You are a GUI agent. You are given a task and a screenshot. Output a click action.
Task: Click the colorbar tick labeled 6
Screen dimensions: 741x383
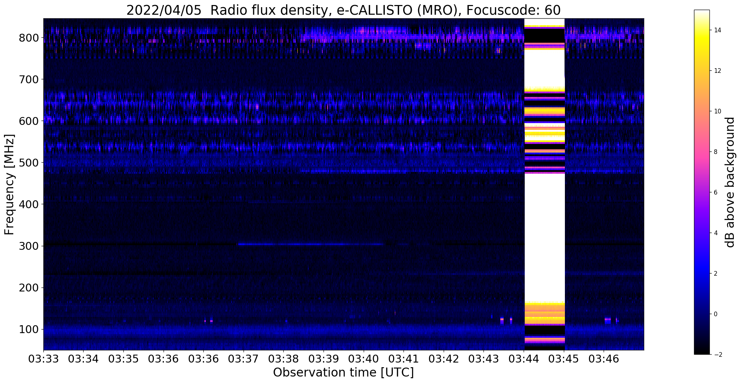(716, 192)
